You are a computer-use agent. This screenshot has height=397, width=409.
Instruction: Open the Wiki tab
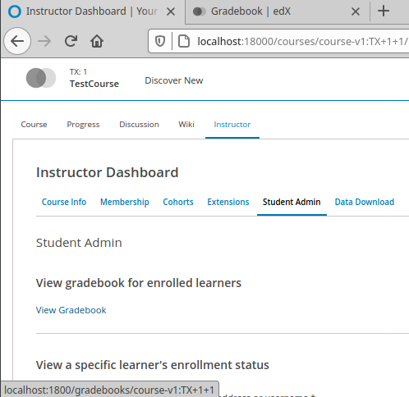(x=186, y=125)
